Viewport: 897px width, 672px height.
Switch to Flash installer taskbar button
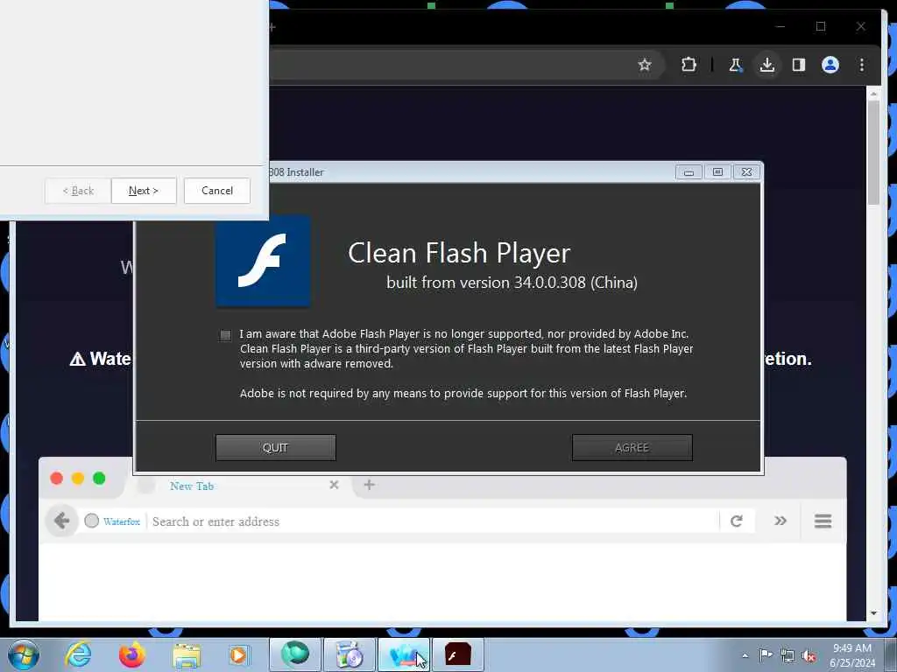(457, 654)
